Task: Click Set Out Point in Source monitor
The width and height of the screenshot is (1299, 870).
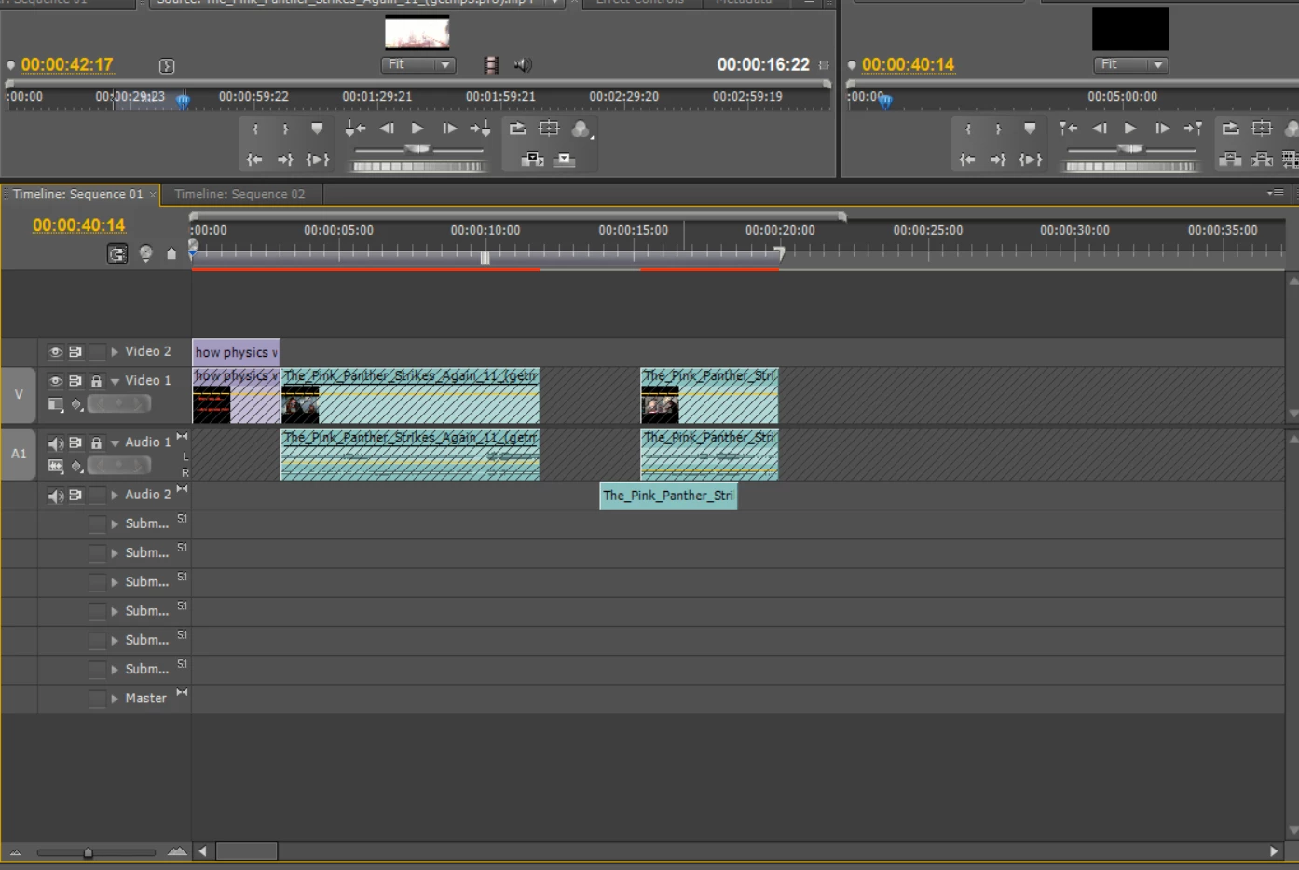Action: click(285, 129)
